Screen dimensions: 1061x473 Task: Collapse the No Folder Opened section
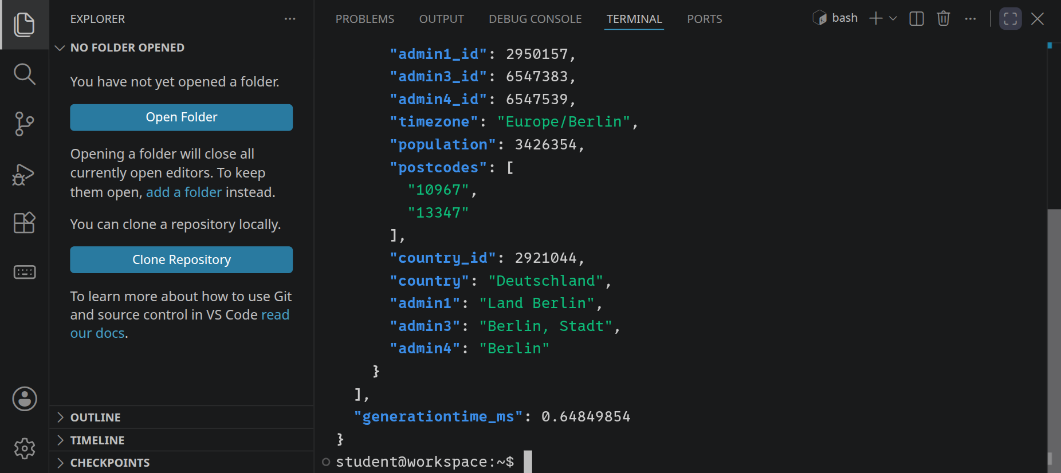point(181,48)
